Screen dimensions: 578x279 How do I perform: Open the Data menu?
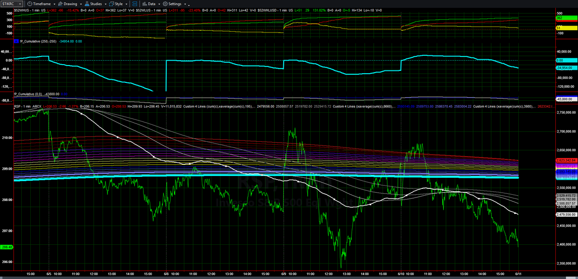pos(151,3)
